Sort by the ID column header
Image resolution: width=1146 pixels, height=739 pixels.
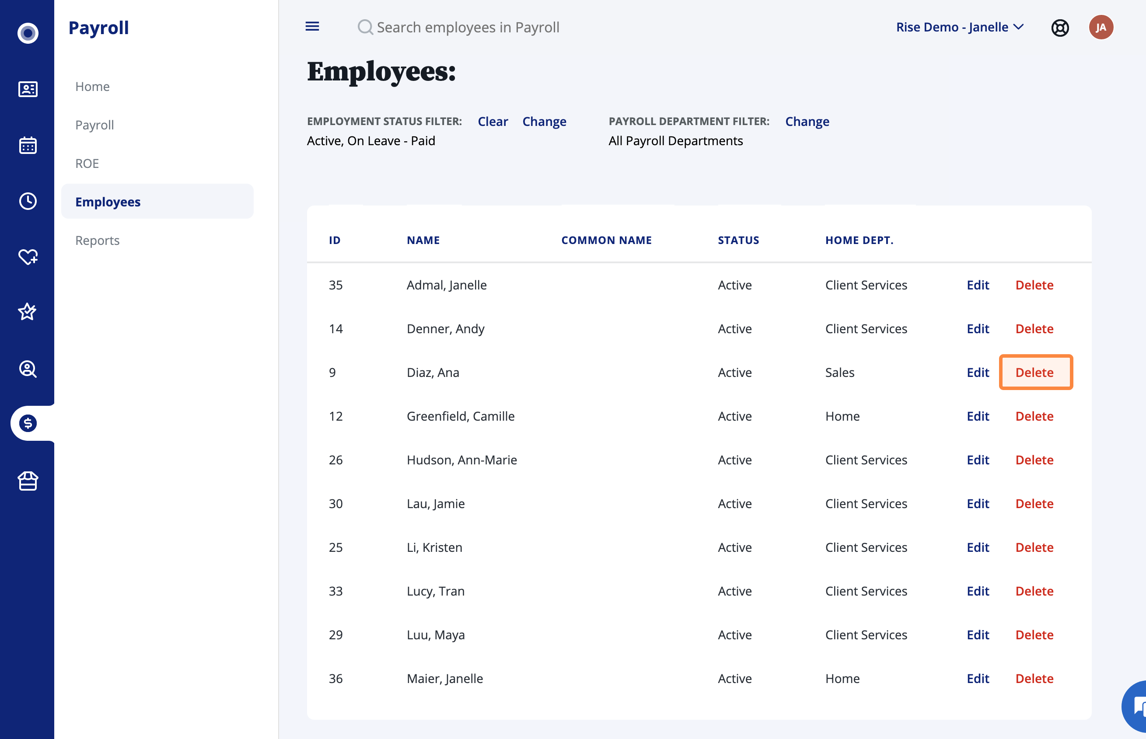[335, 240]
